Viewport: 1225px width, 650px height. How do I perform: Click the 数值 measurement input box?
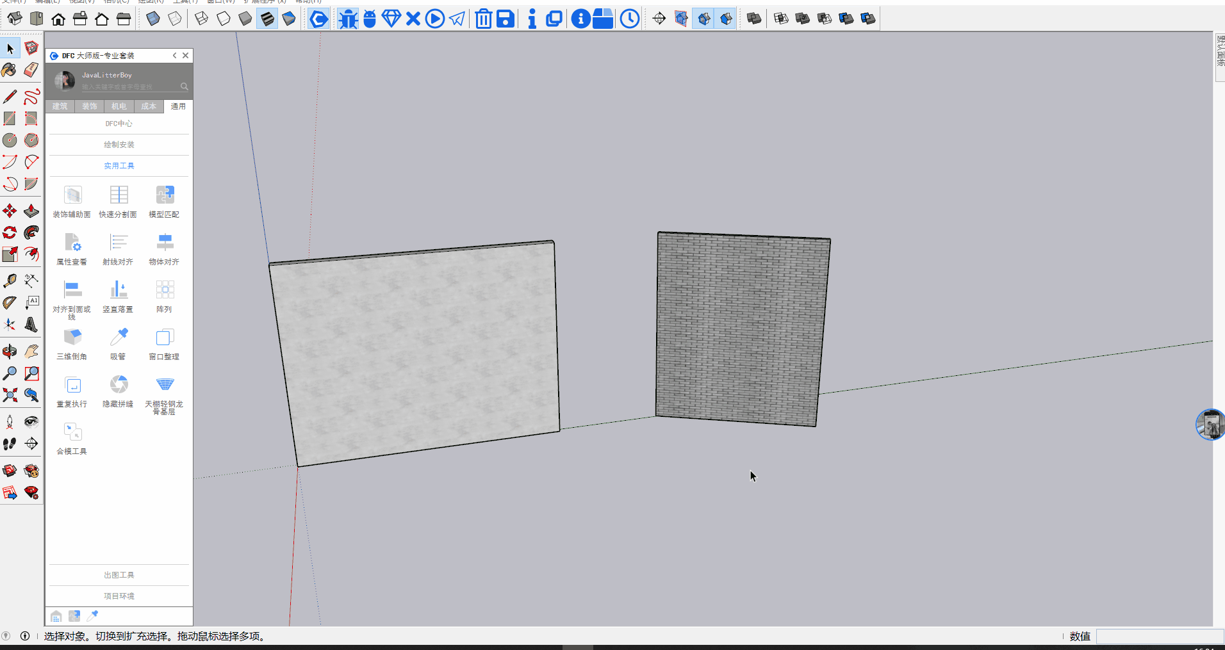[1158, 637]
